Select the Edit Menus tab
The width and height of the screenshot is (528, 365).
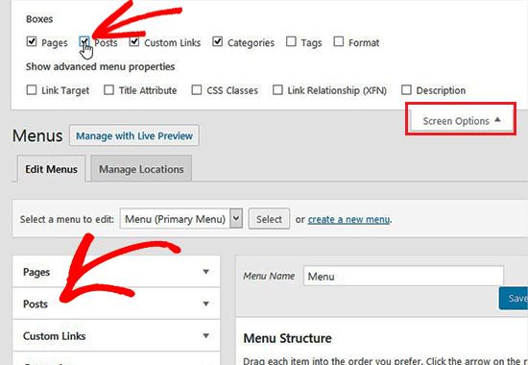click(x=51, y=168)
